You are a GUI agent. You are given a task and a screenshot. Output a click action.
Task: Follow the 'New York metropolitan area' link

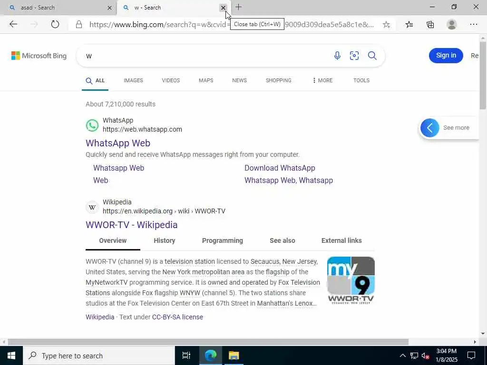[x=204, y=272]
